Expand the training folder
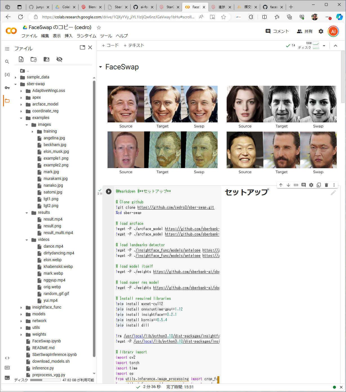This screenshot has height=392, width=346. coord(32,131)
